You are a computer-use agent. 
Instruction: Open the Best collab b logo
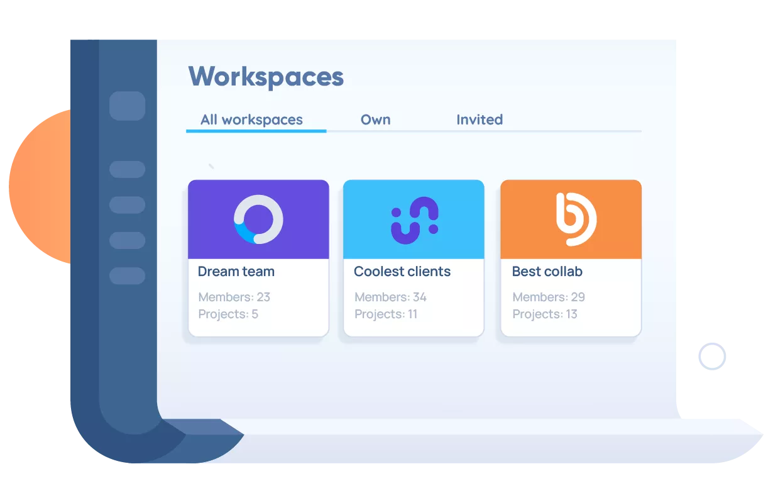pos(576,219)
